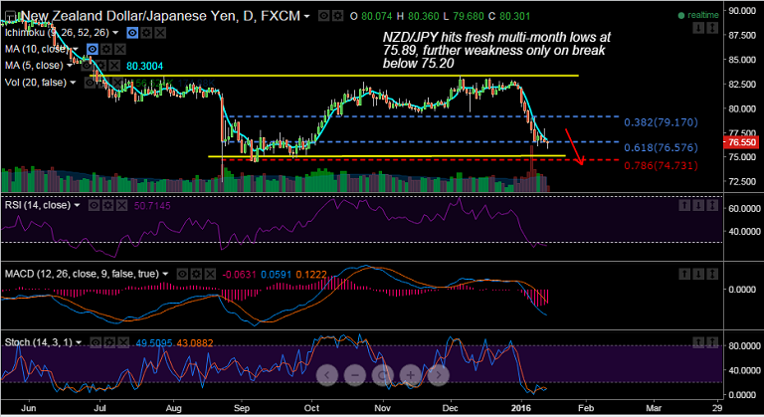Click the MACD histogram value -0.0631
Viewport: 764px width, 417px height.
pos(239,275)
